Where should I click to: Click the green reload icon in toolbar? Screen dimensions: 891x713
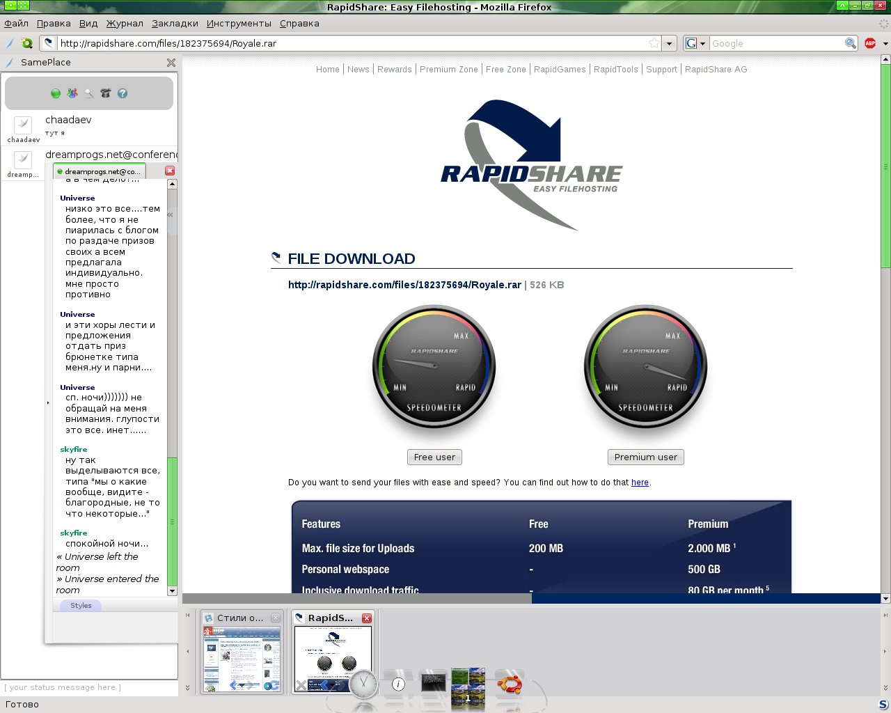click(27, 43)
